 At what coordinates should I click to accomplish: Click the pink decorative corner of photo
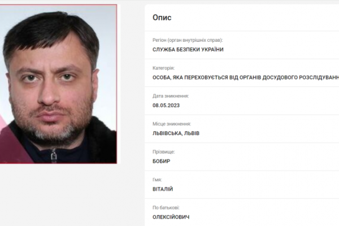[x=12, y=145]
